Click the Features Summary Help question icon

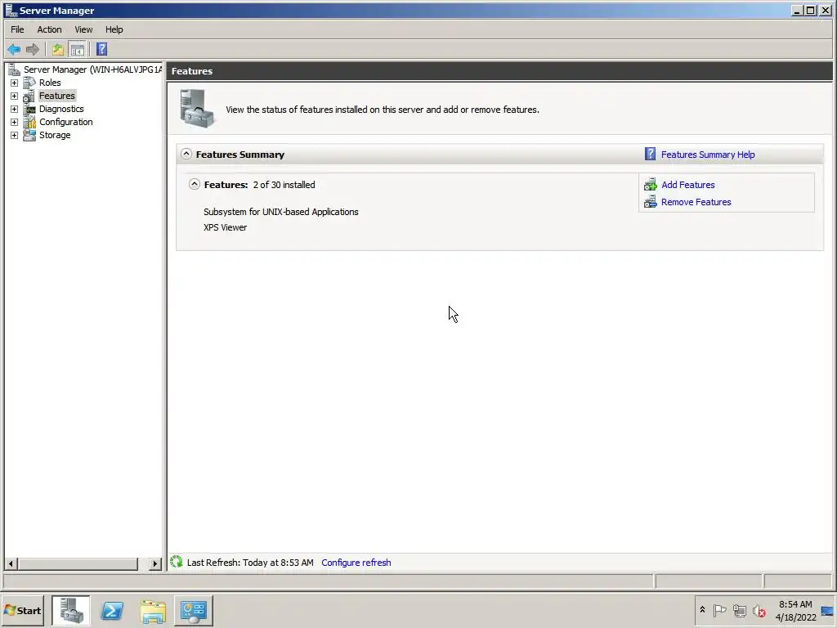(x=650, y=155)
